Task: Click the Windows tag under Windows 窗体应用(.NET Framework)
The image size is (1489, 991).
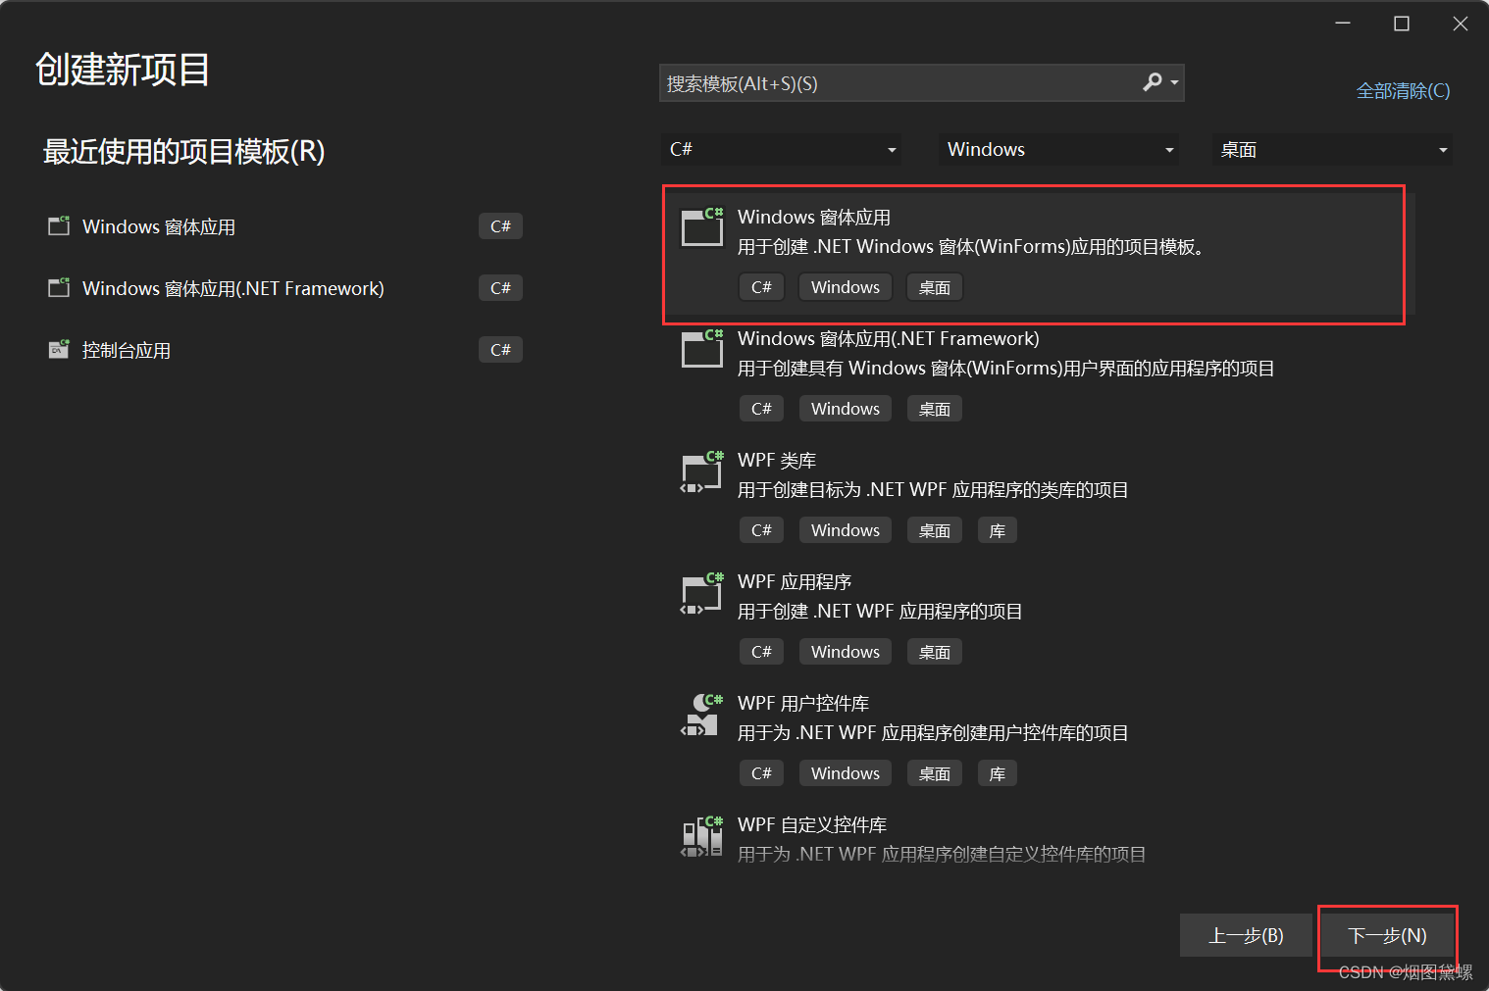Action: (846, 409)
